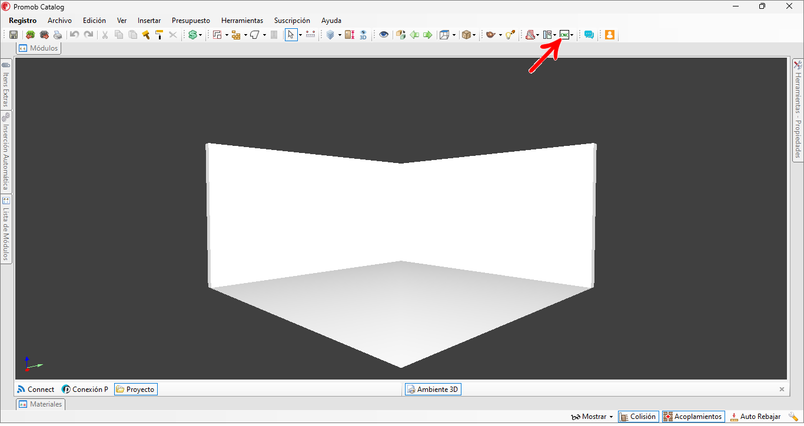
Task: Open the green dollar budget tool
Action: point(192,35)
